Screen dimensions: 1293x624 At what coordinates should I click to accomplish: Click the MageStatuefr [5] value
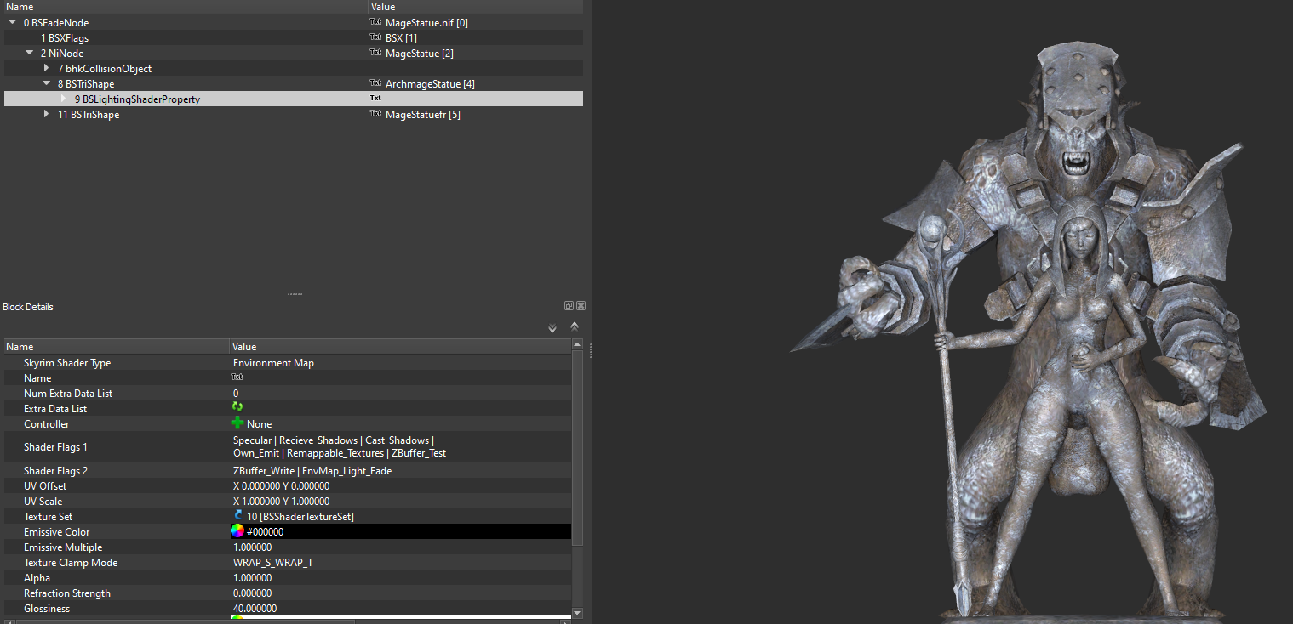coord(423,115)
